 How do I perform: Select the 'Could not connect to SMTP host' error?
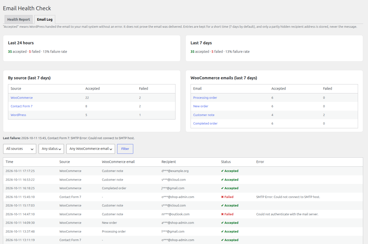(x=288, y=197)
